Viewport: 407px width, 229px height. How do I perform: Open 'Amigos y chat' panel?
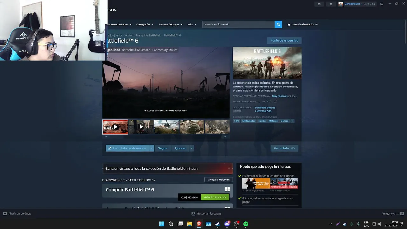pyautogui.click(x=392, y=214)
